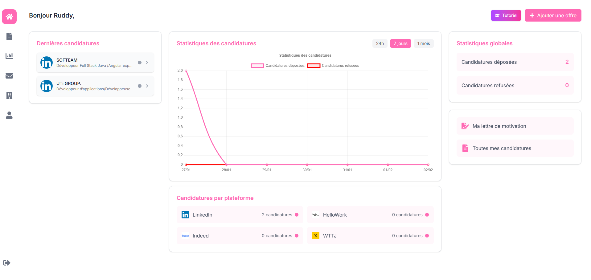The height and width of the screenshot is (280, 591).
Task: Open the mail envelope sidebar icon
Action: pos(9,76)
